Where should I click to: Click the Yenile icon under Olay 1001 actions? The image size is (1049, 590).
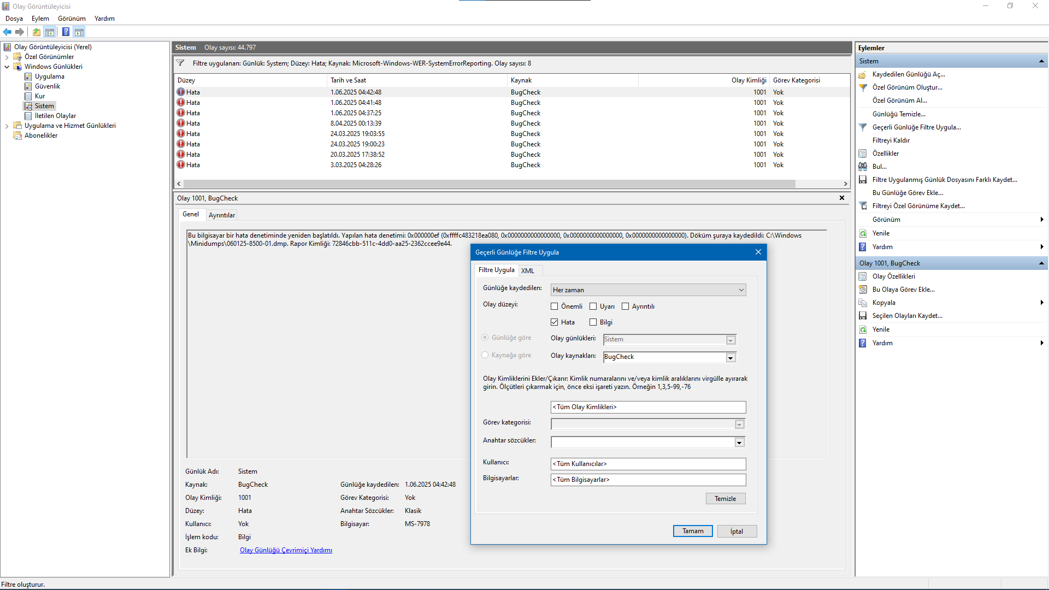(863, 329)
